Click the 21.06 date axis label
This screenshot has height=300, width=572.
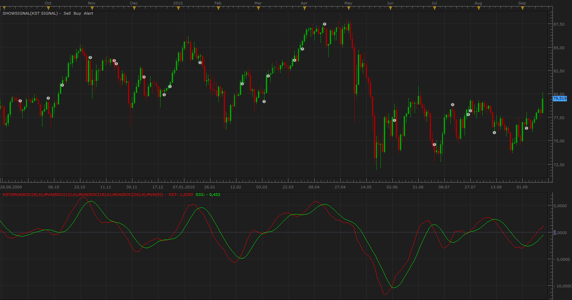(x=418, y=187)
